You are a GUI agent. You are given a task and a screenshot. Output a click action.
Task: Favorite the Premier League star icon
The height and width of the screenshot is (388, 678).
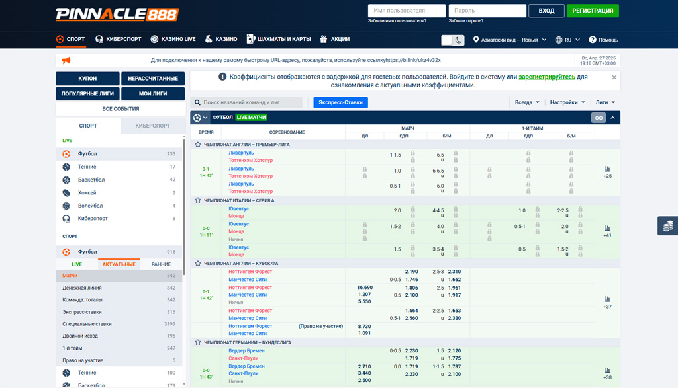pos(198,145)
